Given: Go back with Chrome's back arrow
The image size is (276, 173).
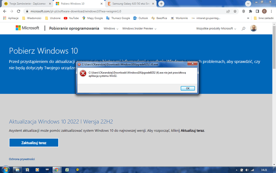Looking at the screenshot, I should (x=5, y=11).
